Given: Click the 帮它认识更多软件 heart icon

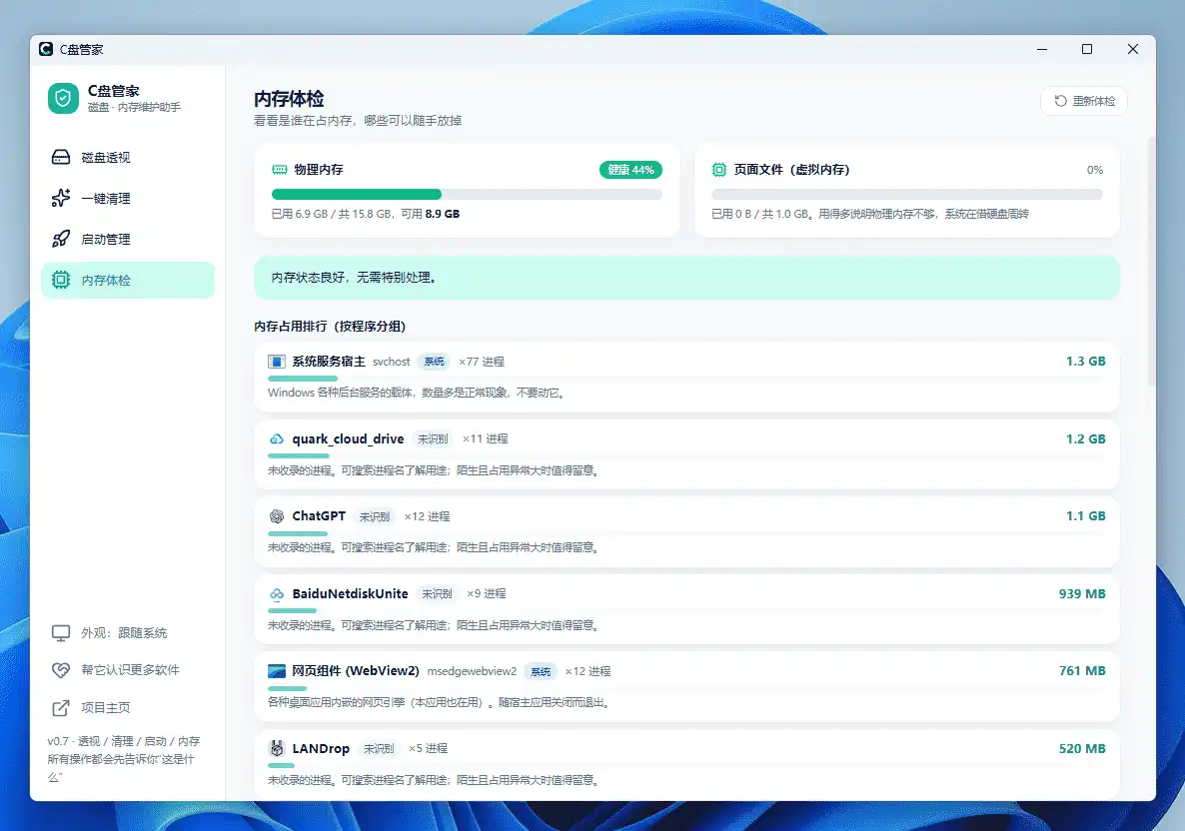Looking at the screenshot, I should pyautogui.click(x=61, y=670).
